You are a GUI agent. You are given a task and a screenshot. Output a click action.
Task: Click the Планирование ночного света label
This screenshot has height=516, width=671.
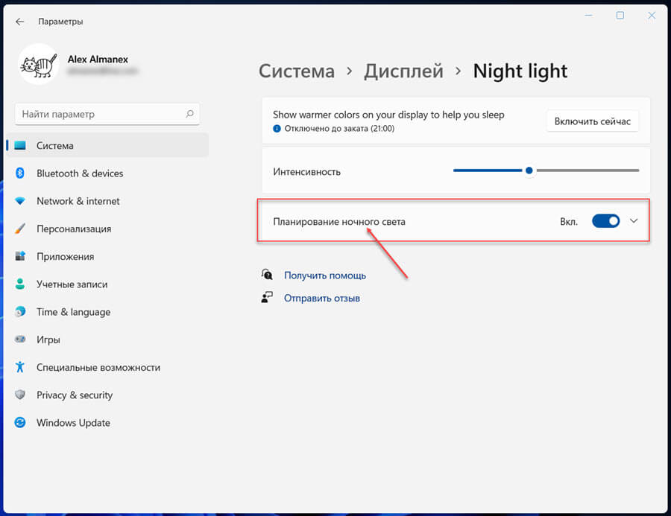pos(339,221)
